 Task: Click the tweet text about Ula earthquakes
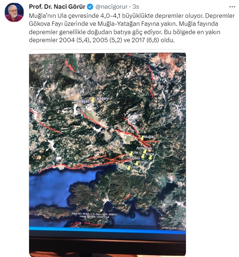pos(132,28)
